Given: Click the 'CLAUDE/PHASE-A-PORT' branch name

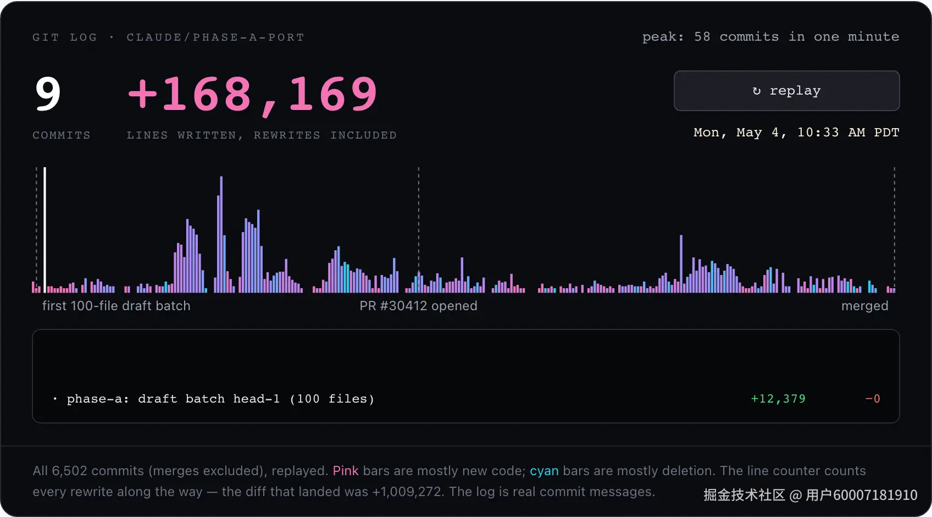Looking at the screenshot, I should 215,37.
